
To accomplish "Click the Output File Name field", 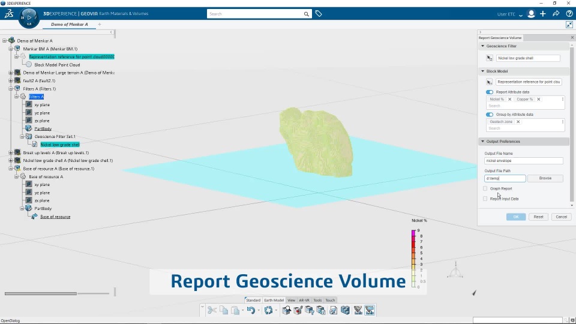I will (x=523, y=161).
